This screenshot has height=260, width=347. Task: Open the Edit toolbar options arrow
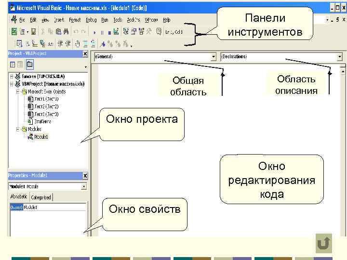(x=131, y=46)
